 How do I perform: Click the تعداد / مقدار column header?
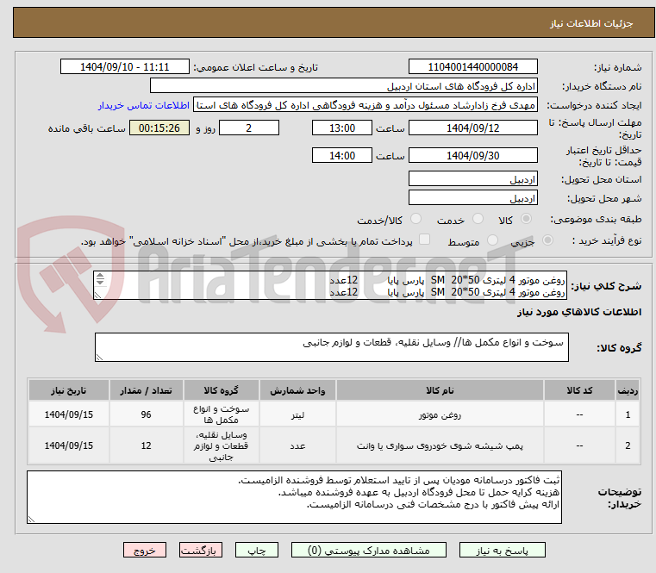[x=146, y=390]
